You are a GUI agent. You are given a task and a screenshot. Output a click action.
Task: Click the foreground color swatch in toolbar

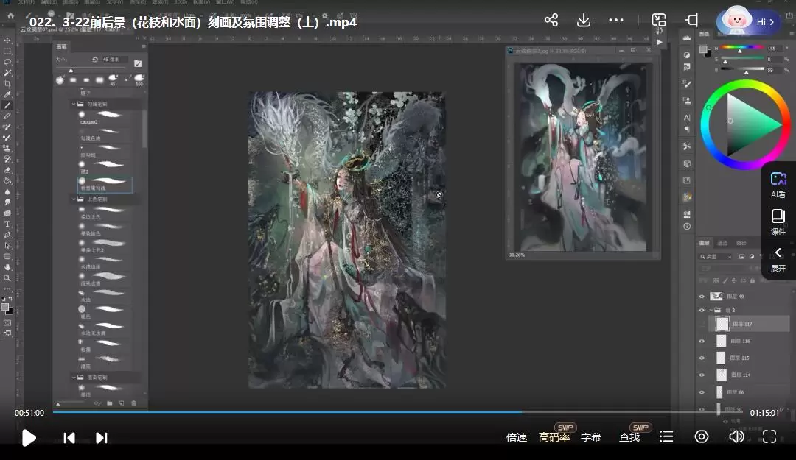[x=5, y=308]
